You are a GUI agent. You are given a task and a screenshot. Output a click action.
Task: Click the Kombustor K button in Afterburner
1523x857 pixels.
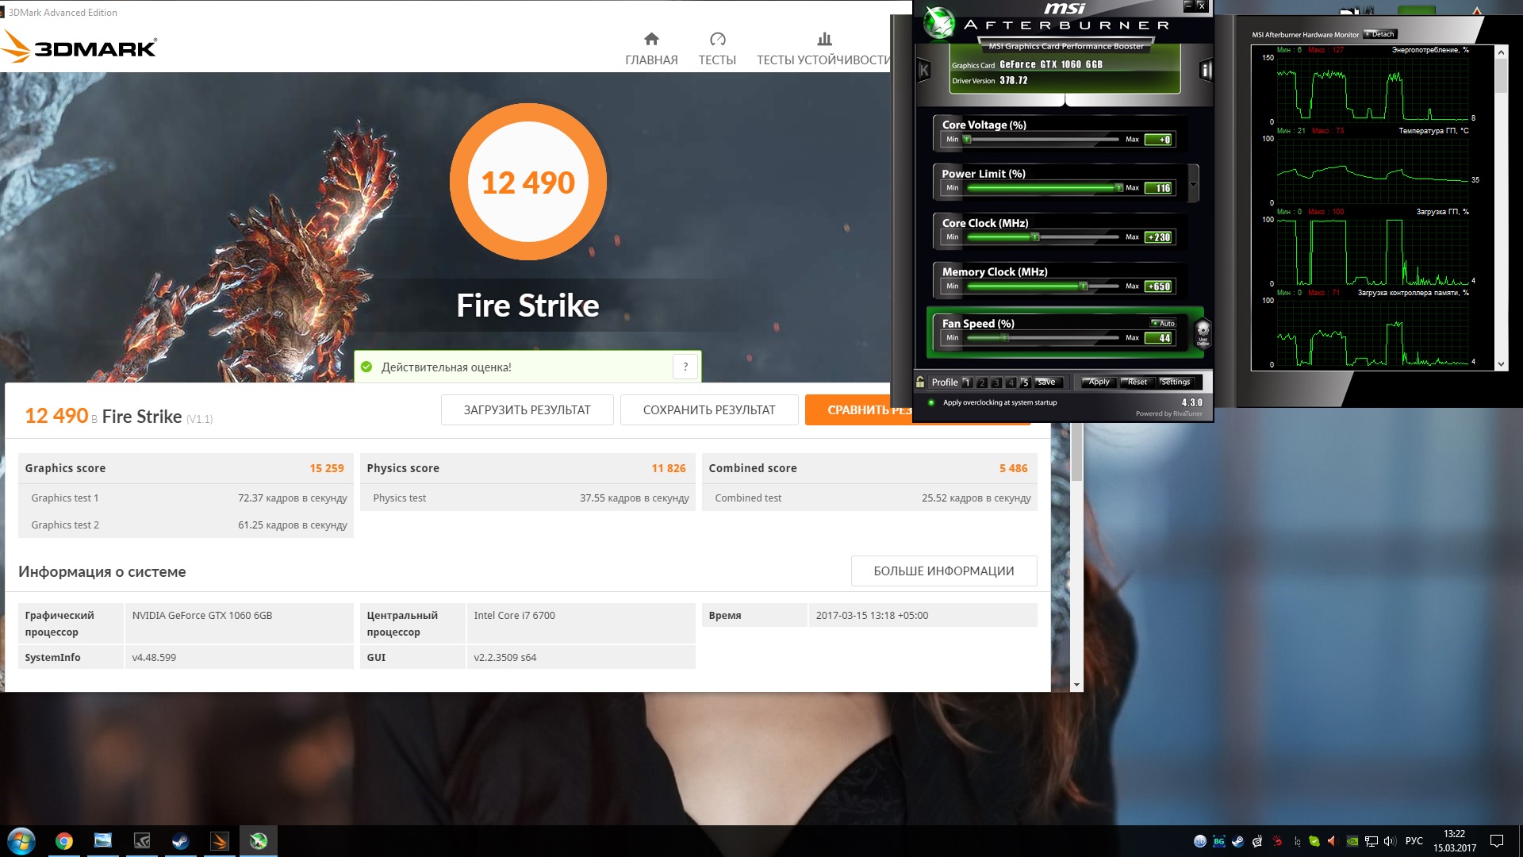(923, 71)
